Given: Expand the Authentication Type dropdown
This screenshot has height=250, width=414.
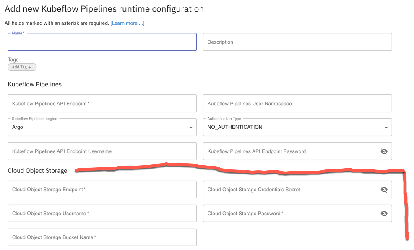Looking at the screenshot, I should (297, 127).
